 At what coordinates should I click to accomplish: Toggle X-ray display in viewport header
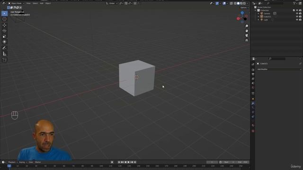coord(232,3)
